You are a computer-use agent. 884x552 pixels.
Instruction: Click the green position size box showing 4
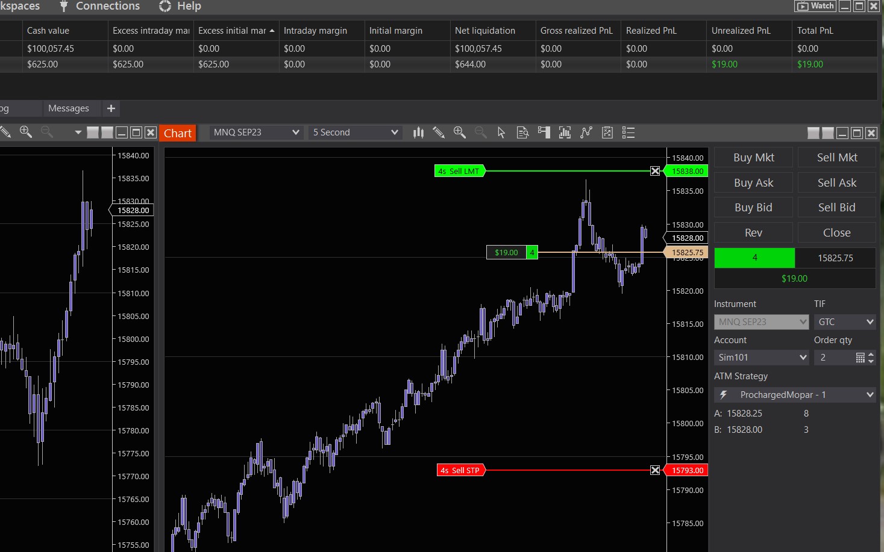tap(754, 258)
